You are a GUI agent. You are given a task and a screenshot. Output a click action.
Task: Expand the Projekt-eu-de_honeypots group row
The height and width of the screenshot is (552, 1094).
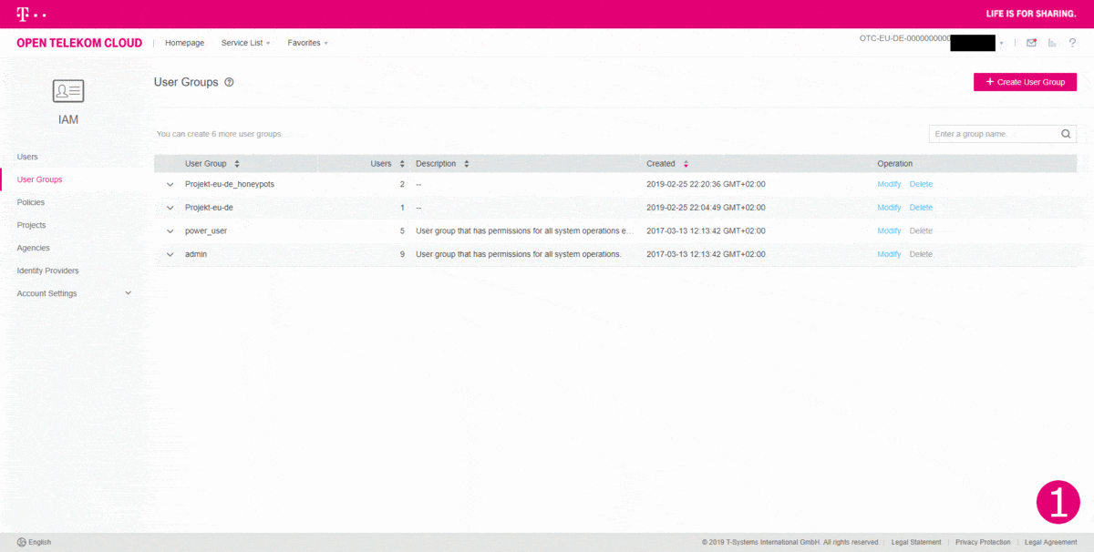pos(170,184)
